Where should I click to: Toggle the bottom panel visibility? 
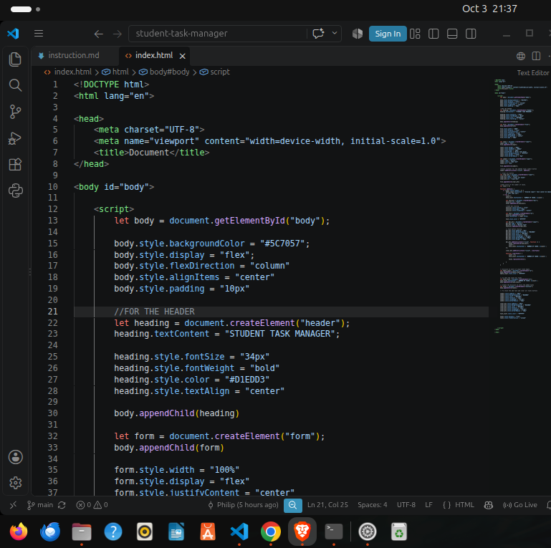pos(452,34)
